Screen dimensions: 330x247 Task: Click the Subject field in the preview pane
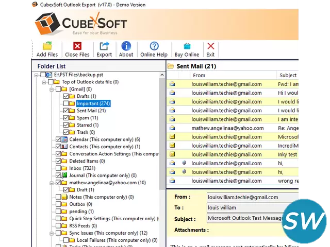[252, 219]
